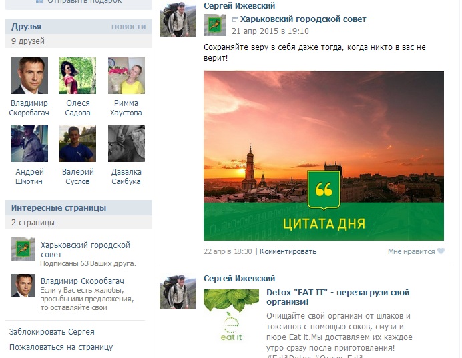Click the новости link in Друзья header
The image size is (462, 358).
[x=128, y=27]
